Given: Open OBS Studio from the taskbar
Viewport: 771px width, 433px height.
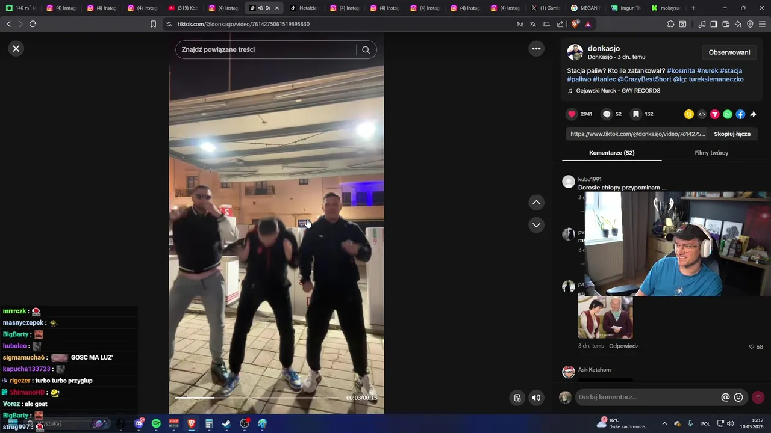Looking at the screenshot, I should pos(245,423).
